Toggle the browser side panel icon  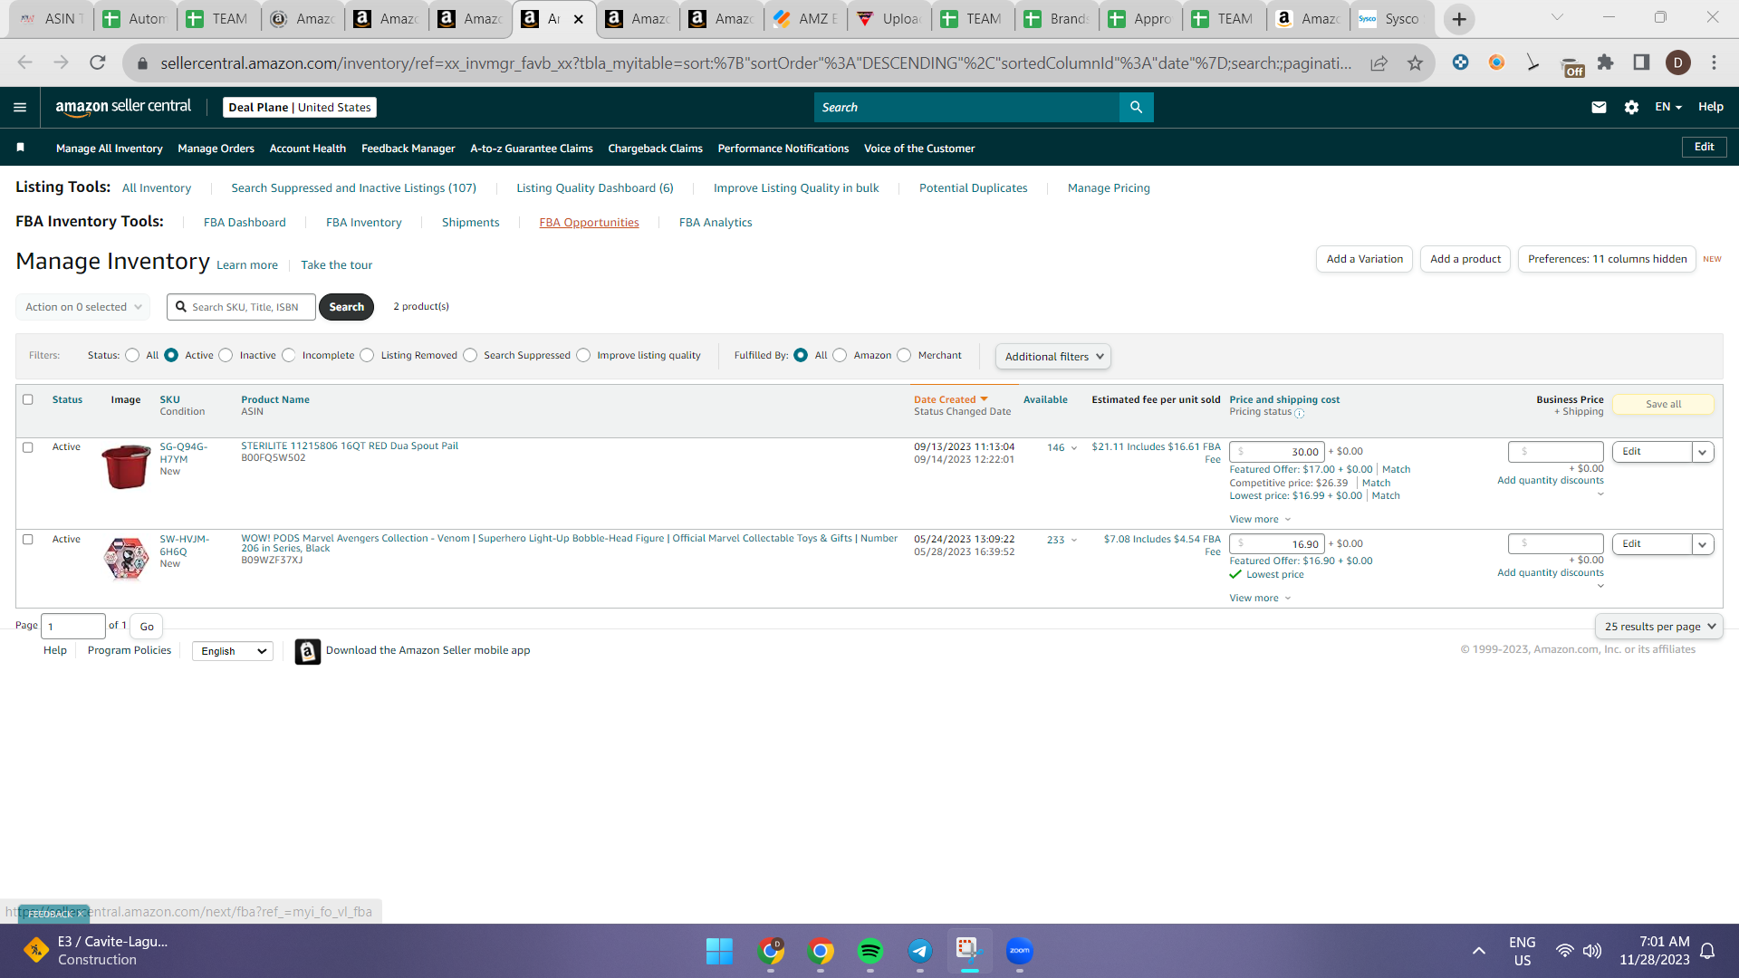tap(1641, 62)
